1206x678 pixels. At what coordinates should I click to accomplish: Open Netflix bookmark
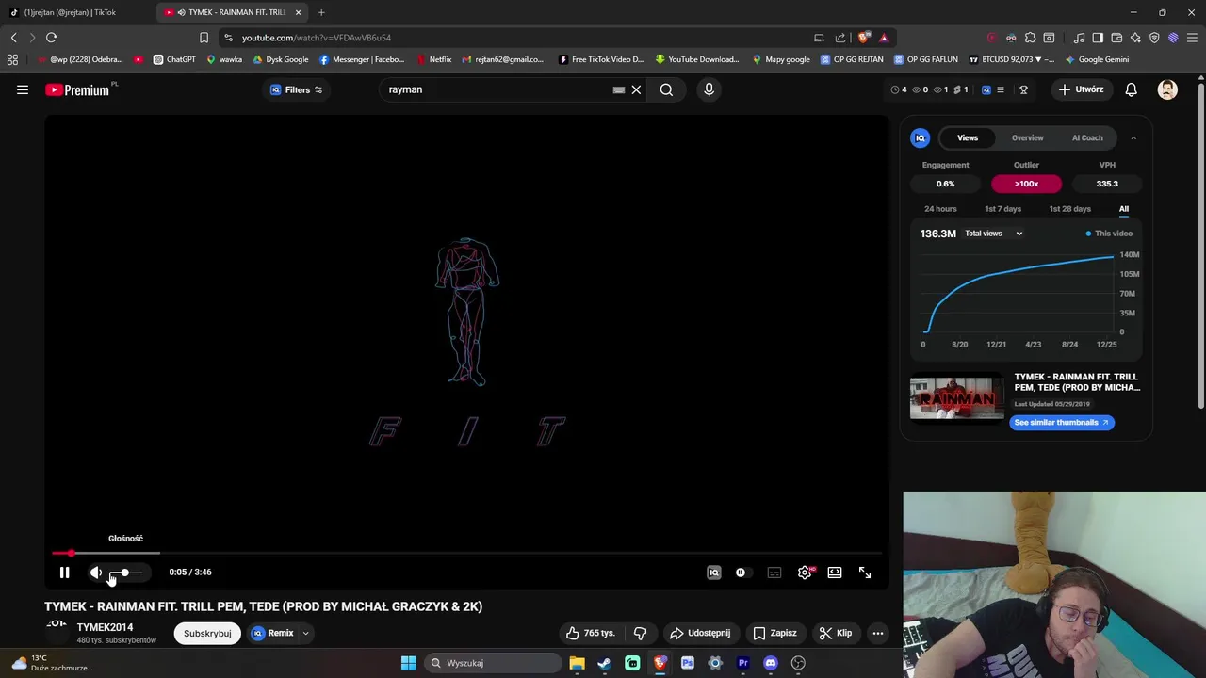(x=433, y=59)
